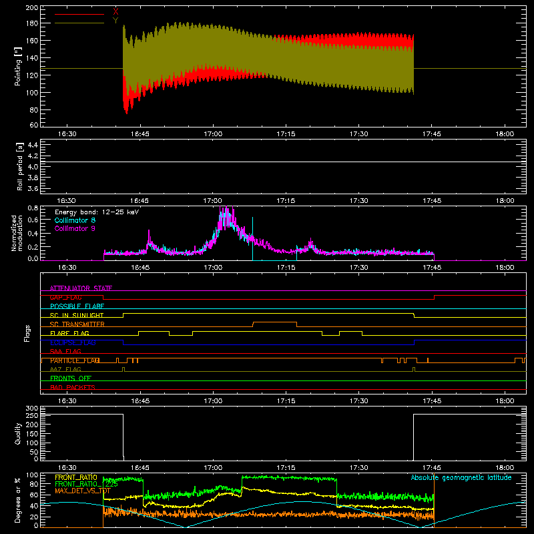This screenshot has height=534, width=534.
Task: Select the FRONT_RATIO_1225 legend entry
Action: [x=86, y=484]
